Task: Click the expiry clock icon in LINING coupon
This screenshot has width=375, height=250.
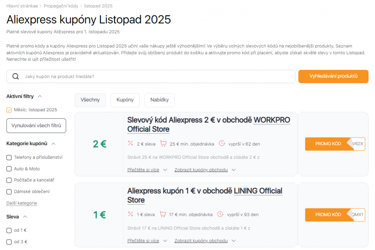Action: 220,214
